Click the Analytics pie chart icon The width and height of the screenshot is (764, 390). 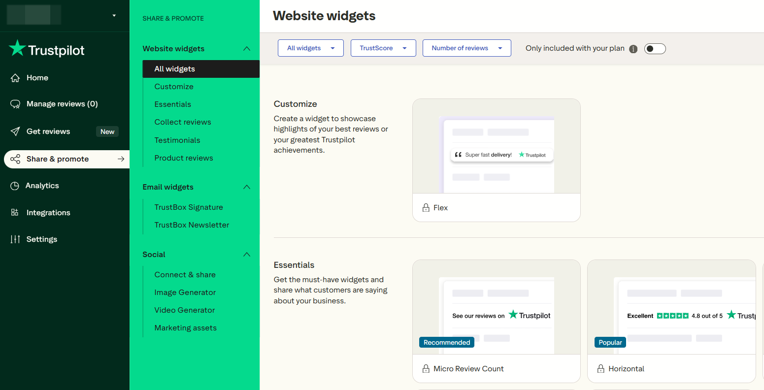click(15, 186)
